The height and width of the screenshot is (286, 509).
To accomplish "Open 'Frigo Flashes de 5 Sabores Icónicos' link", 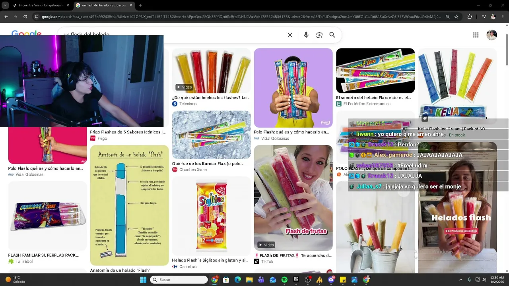I will tap(128, 132).
